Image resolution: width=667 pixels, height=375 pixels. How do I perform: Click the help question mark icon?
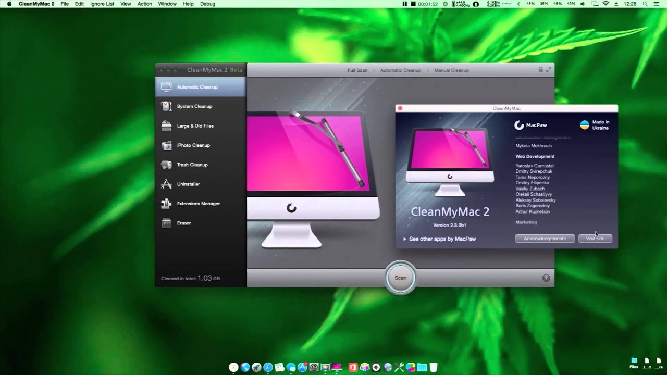546,278
